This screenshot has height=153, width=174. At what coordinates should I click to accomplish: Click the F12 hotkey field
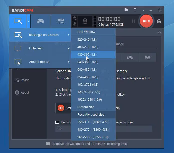tap(63, 129)
